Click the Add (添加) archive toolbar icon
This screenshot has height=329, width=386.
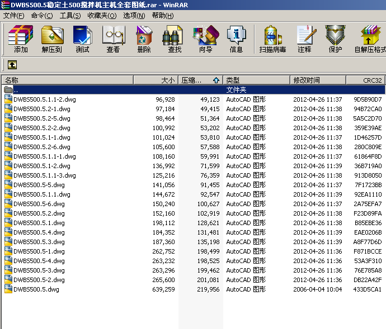click(21, 39)
